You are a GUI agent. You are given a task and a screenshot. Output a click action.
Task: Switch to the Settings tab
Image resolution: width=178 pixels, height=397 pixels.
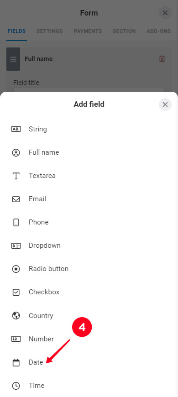coord(50,31)
